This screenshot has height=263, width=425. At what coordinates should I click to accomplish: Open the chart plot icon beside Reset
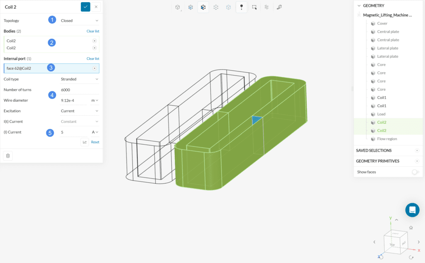coord(84,142)
